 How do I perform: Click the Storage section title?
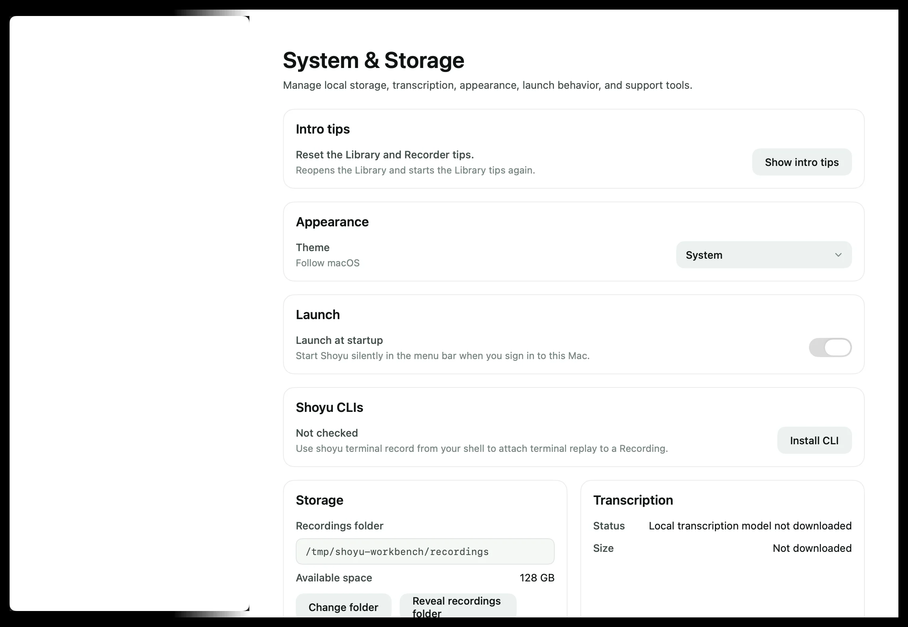pos(319,500)
